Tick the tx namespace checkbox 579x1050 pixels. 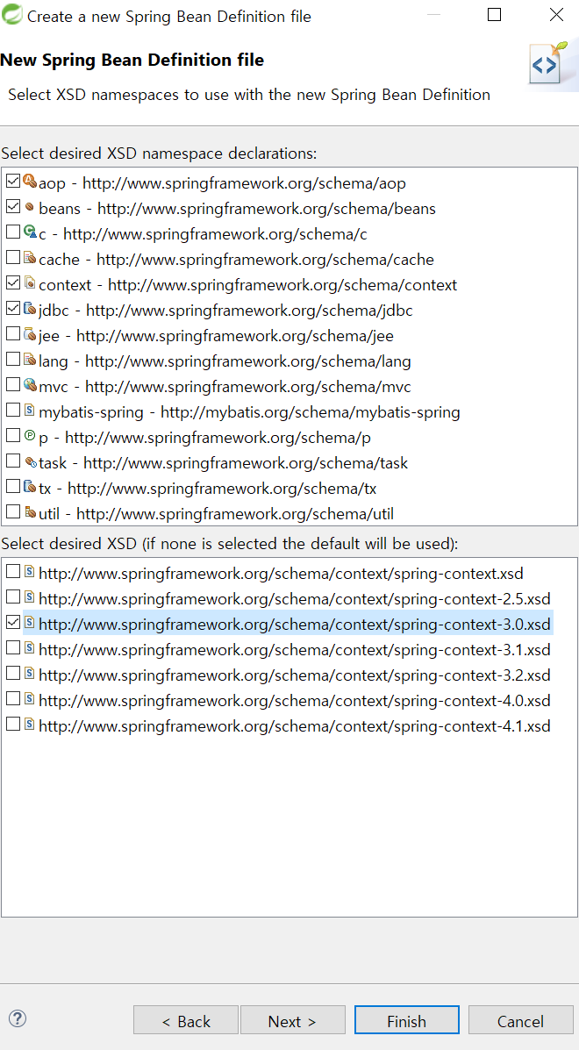tap(12, 487)
